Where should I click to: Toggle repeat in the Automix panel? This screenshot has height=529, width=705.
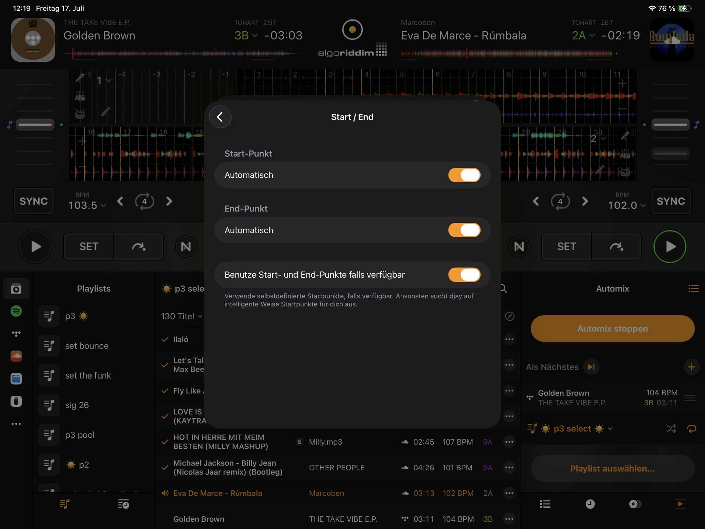pos(692,428)
